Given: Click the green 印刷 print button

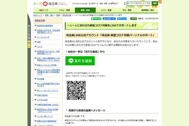Looking at the screenshot, I should pos(133,19).
